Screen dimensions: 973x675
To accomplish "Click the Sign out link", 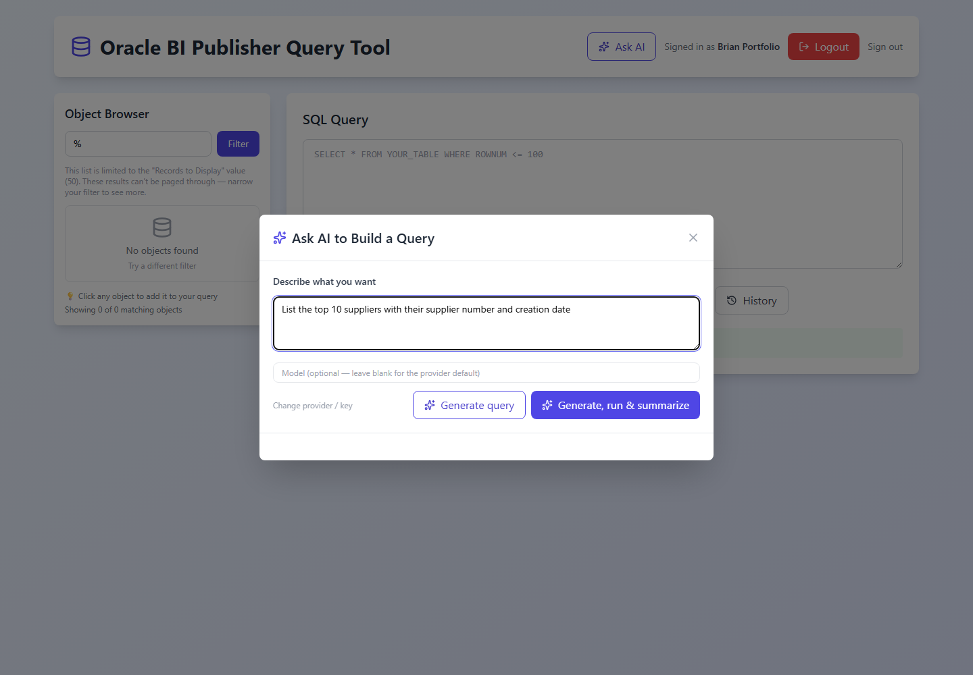I will point(885,47).
